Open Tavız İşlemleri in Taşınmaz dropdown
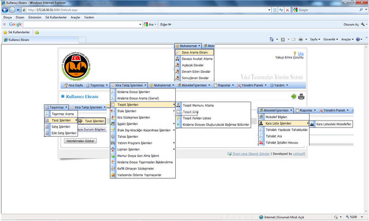Image resolution: width=369 pixels, height=221 pixels. 61,120
